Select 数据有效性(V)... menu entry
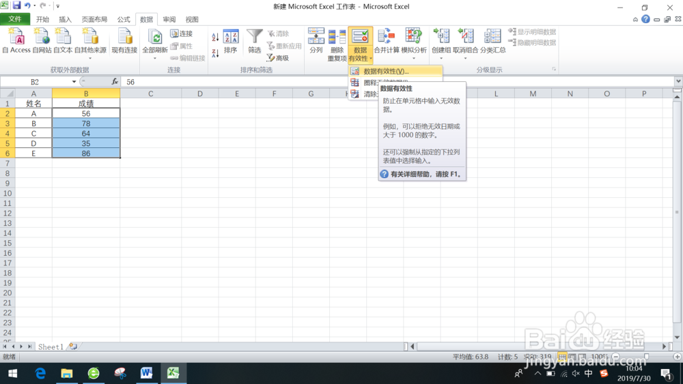 pos(395,72)
